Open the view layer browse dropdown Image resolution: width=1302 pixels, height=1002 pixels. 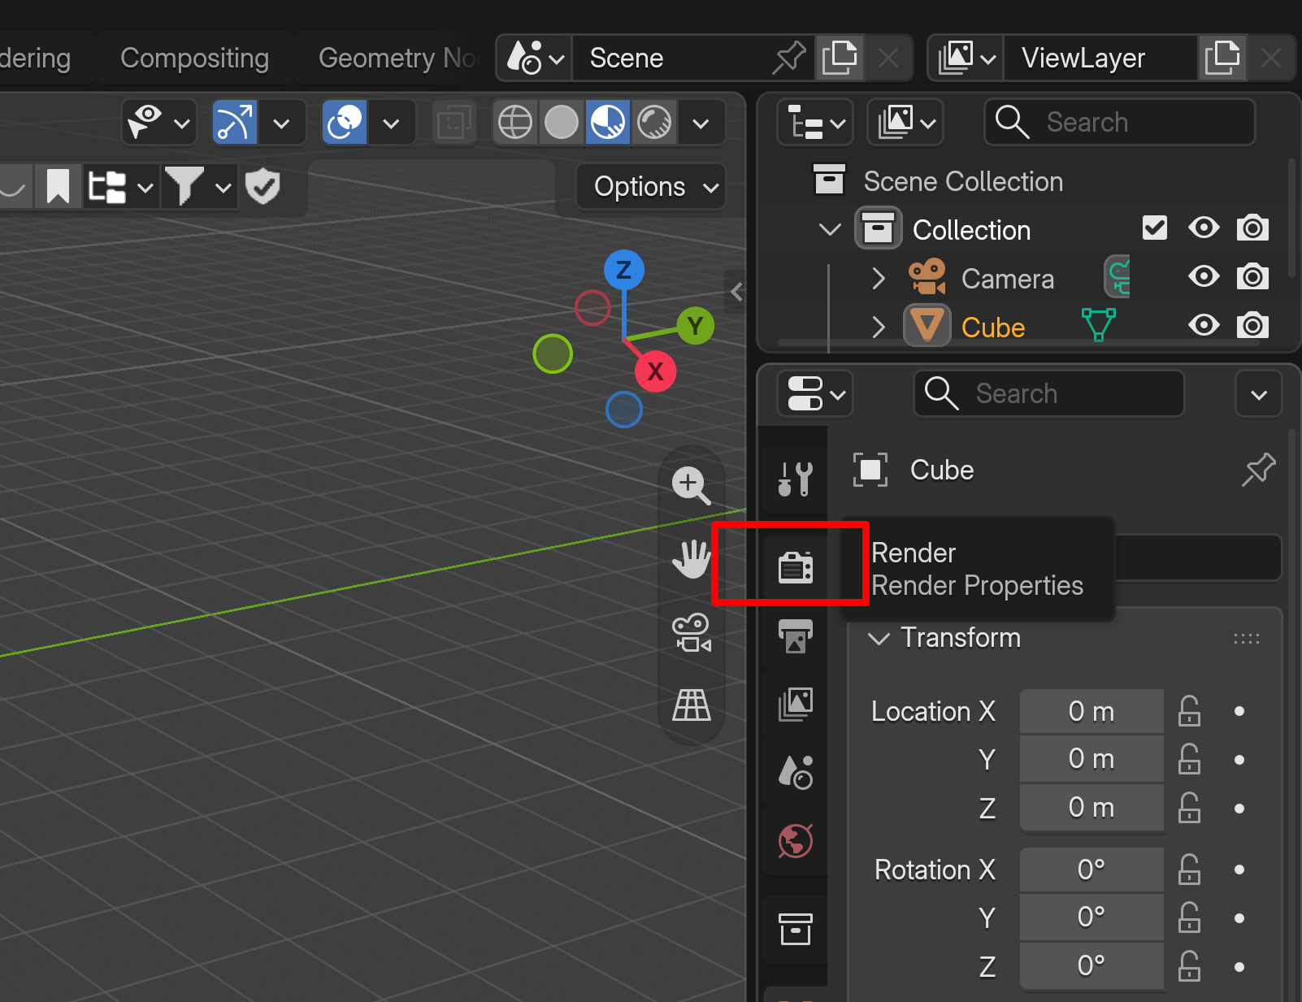tap(966, 58)
